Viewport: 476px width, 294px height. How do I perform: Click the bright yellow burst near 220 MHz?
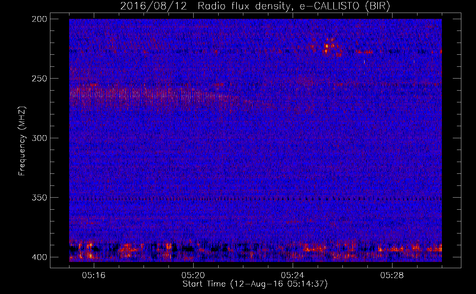(x=327, y=46)
